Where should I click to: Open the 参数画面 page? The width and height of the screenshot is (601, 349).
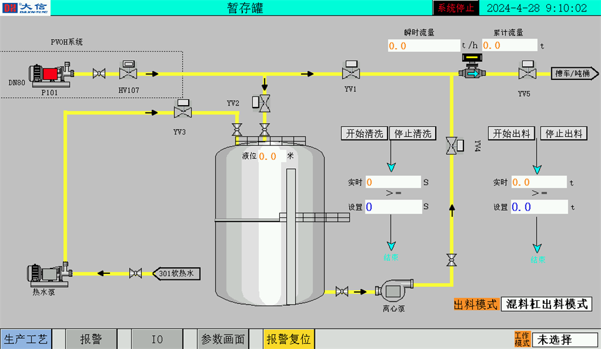[x=223, y=339]
